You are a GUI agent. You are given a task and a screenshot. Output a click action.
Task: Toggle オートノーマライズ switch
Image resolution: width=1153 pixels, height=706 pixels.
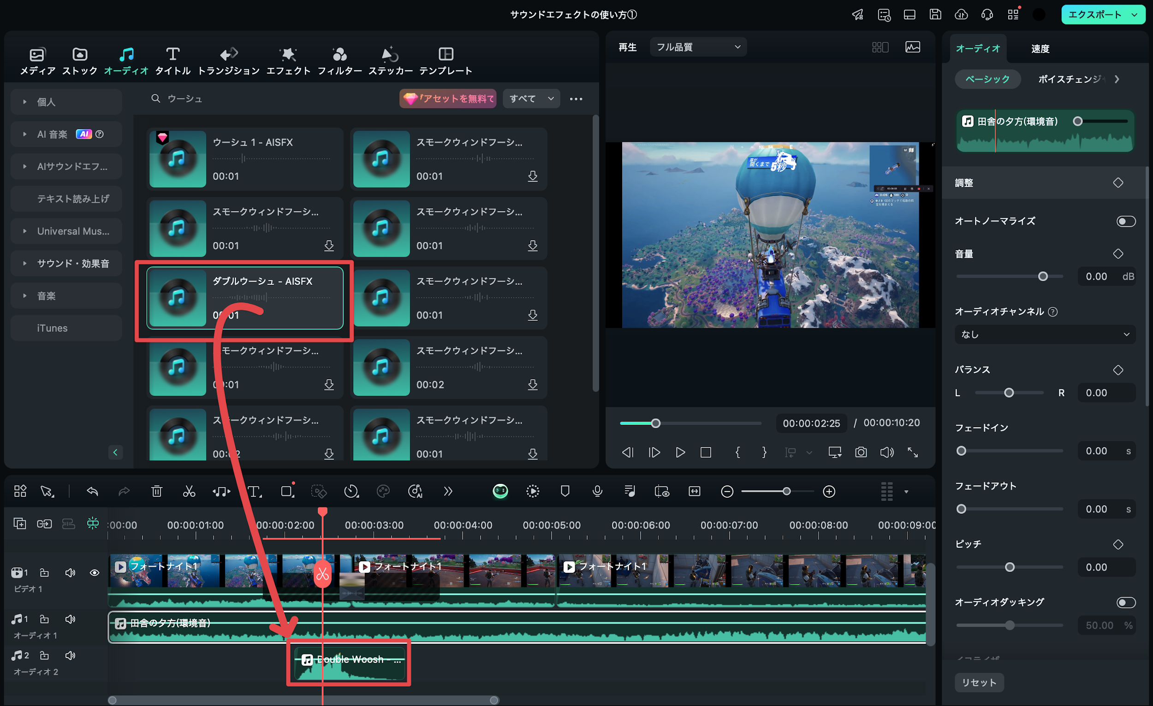tap(1126, 221)
